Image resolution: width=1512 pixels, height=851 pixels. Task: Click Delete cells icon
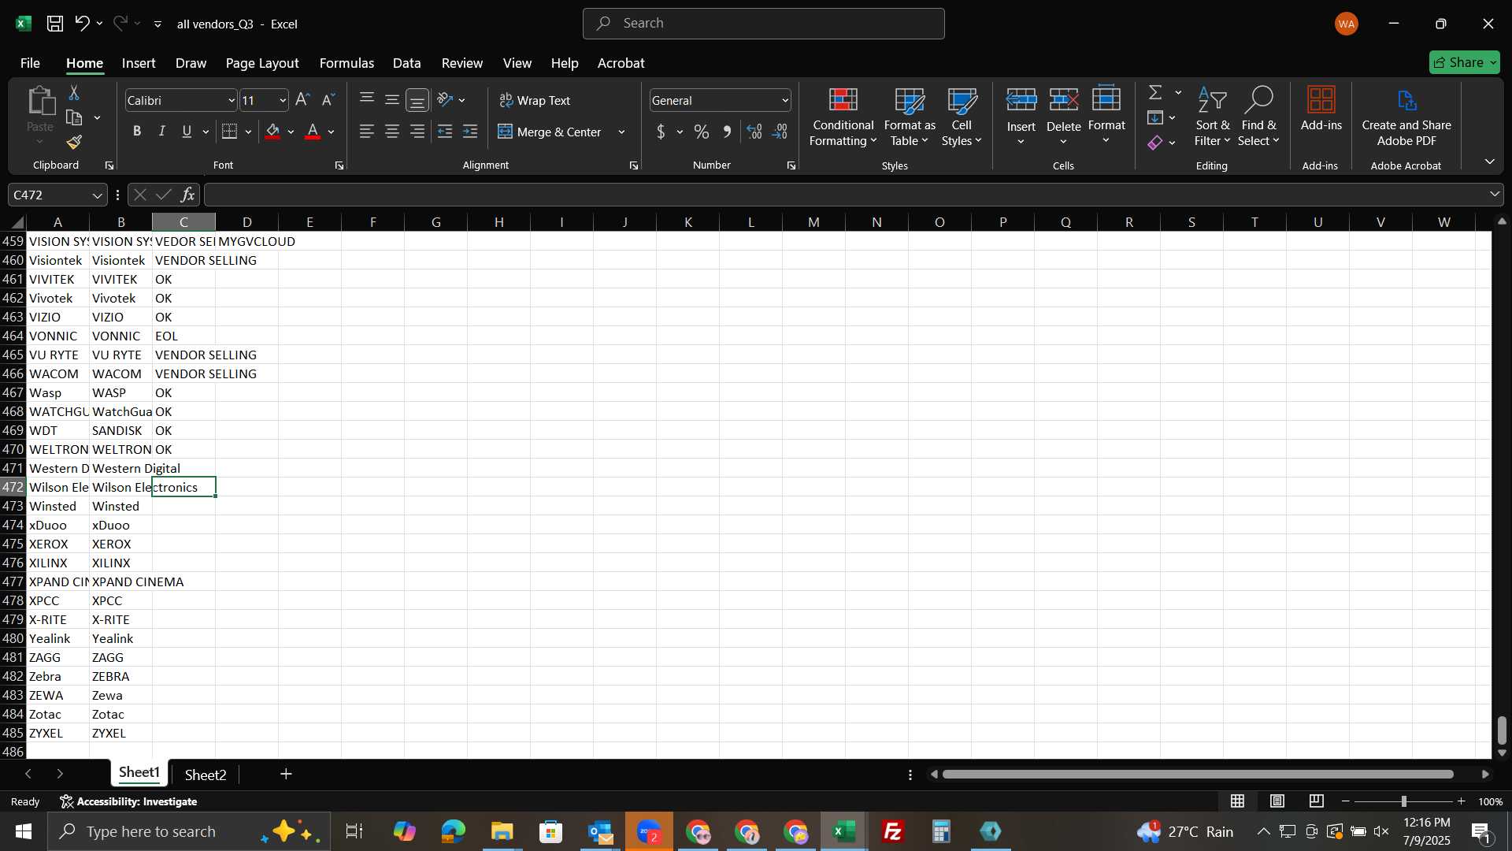point(1064,101)
